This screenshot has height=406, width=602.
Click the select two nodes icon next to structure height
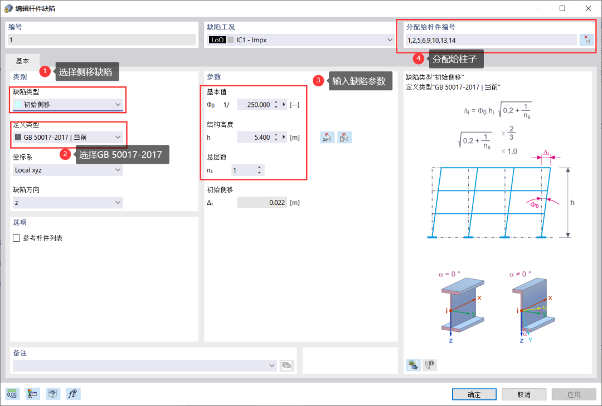[327, 138]
